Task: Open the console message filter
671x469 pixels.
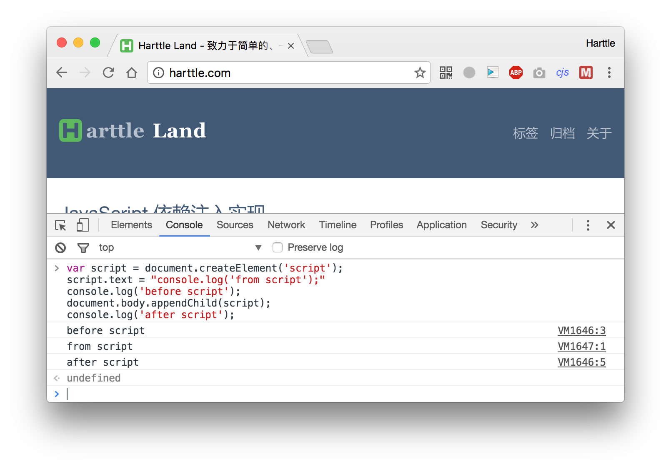Action: (x=83, y=247)
